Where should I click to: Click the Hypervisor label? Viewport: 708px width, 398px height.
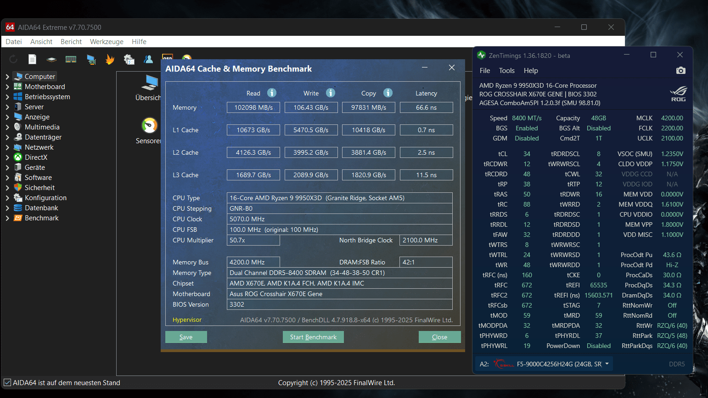click(187, 320)
